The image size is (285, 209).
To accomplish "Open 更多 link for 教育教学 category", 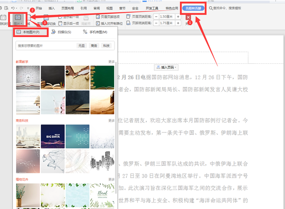I will 111,62.
